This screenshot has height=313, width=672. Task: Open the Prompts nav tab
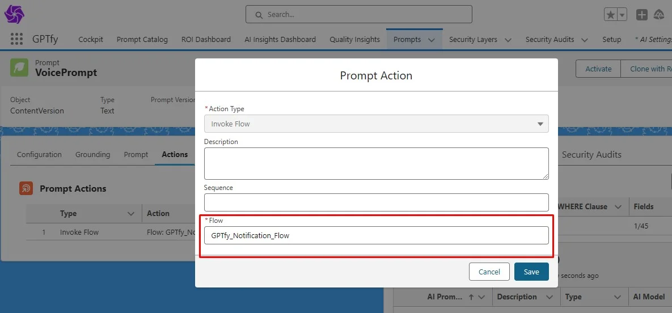click(407, 40)
